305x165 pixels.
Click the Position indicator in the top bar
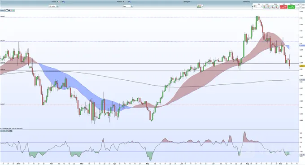(124, 2)
